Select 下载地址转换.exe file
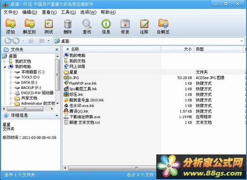 pos(85,117)
